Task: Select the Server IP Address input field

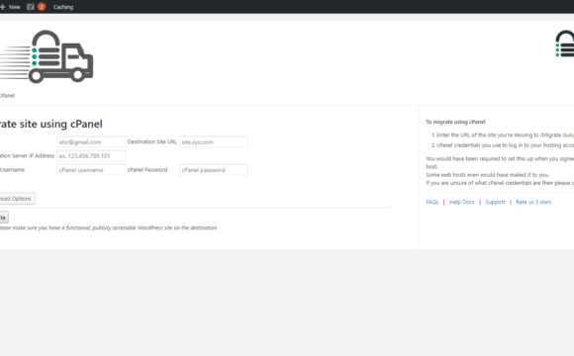Action: [91, 156]
